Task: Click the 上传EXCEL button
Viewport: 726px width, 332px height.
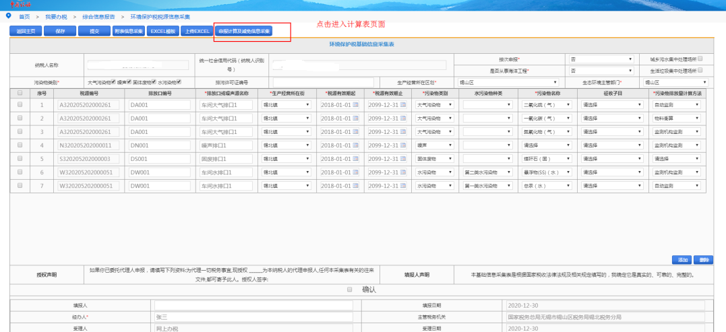Action: coord(197,31)
